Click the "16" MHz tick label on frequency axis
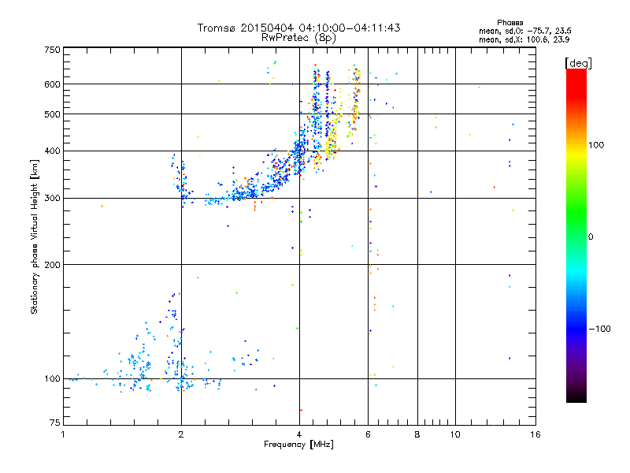Screen dimensions: 630x473 coord(535,434)
